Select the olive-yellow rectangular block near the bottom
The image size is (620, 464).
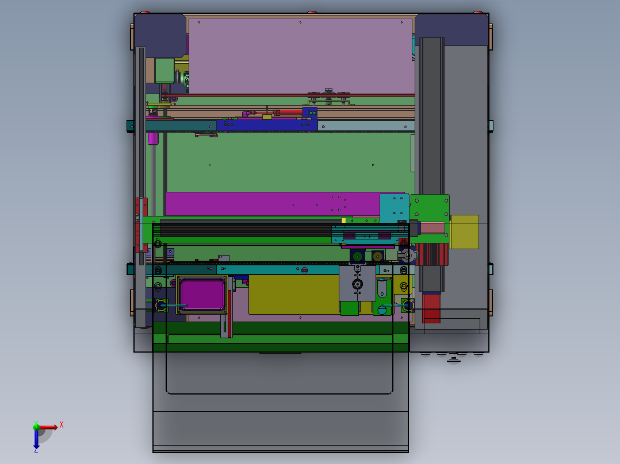click(x=294, y=295)
